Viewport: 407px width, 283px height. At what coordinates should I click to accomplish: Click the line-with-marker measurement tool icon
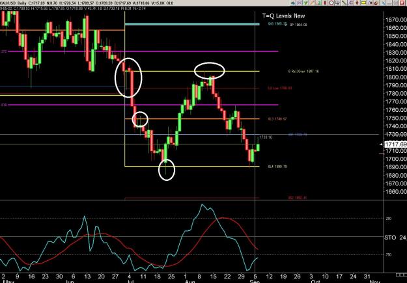click(x=370, y=3)
